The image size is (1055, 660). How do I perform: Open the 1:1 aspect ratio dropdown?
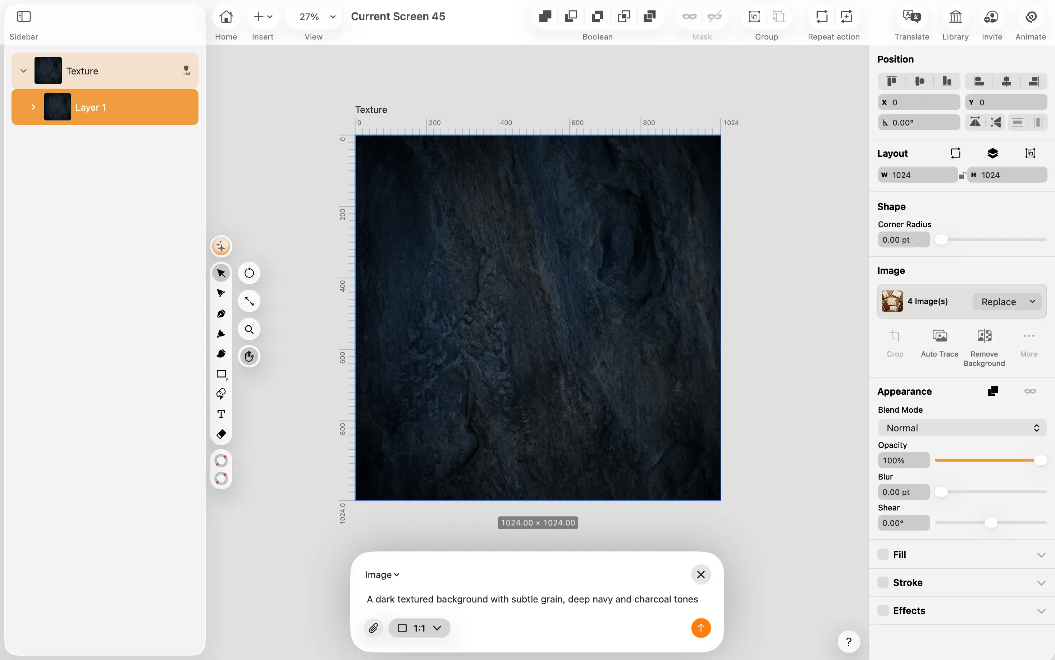click(x=419, y=628)
